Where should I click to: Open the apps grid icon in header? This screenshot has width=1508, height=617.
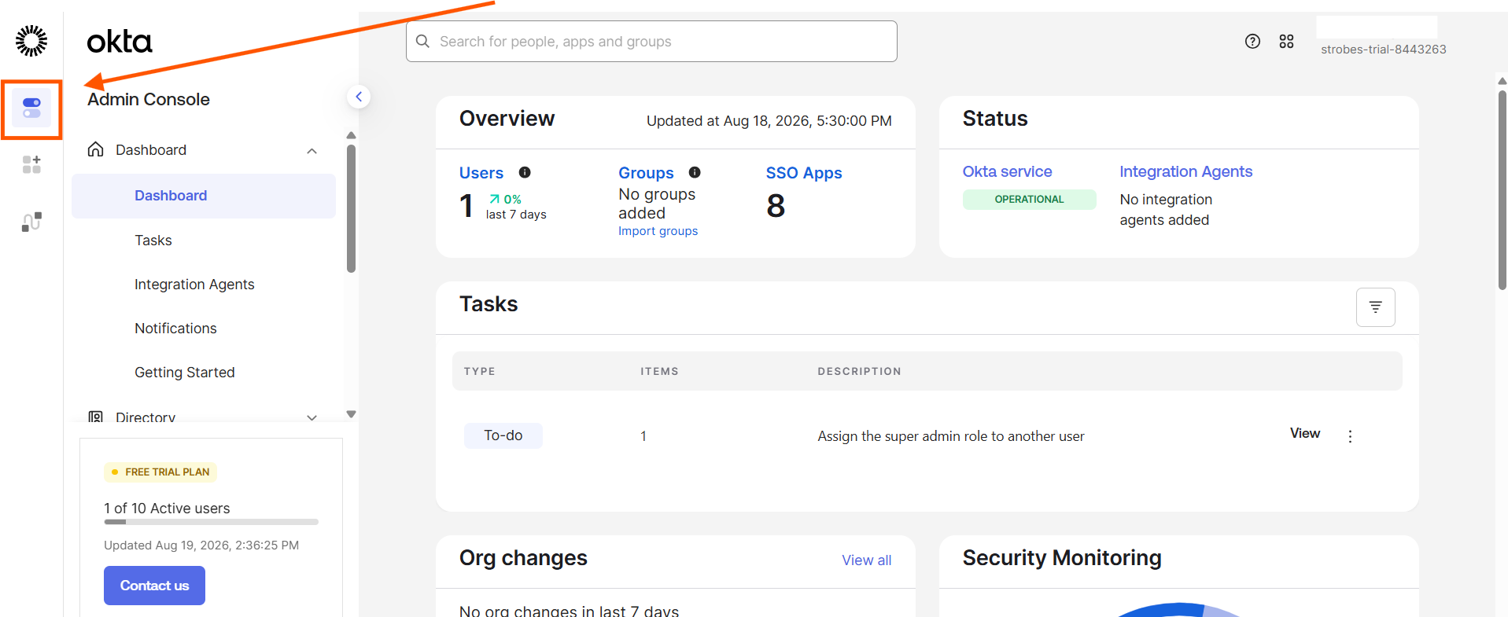click(x=1286, y=42)
